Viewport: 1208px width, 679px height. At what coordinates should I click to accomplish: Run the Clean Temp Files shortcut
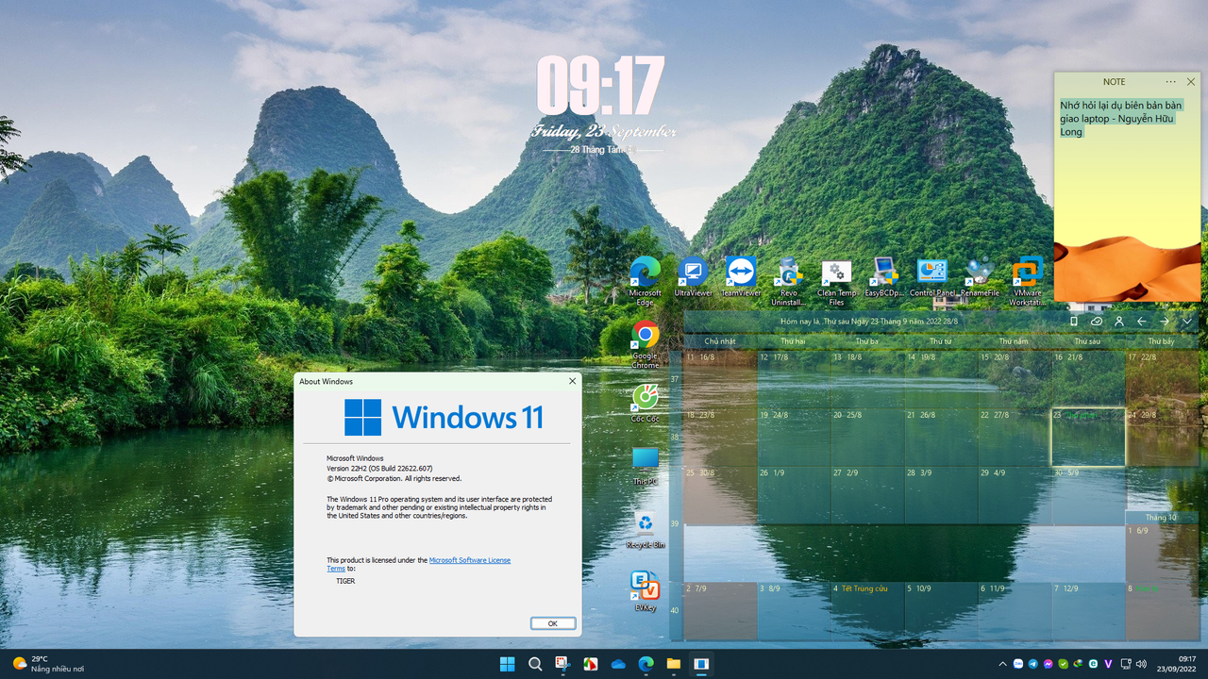coord(836,274)
